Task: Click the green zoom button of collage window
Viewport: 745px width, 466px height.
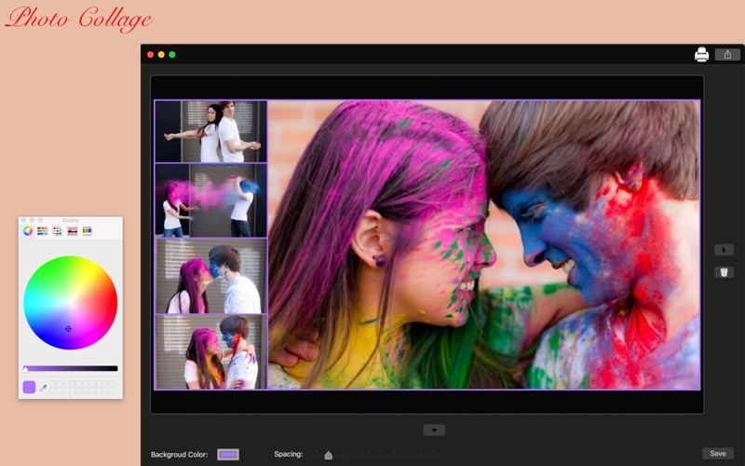Action: coord(172,55)
